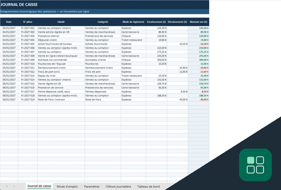Select cell PJ-2027-014
Viewport: 281px width, 190px height.
28,80
